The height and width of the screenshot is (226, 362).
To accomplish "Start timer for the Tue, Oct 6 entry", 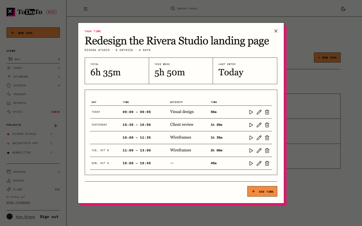I will click(251, 151).
